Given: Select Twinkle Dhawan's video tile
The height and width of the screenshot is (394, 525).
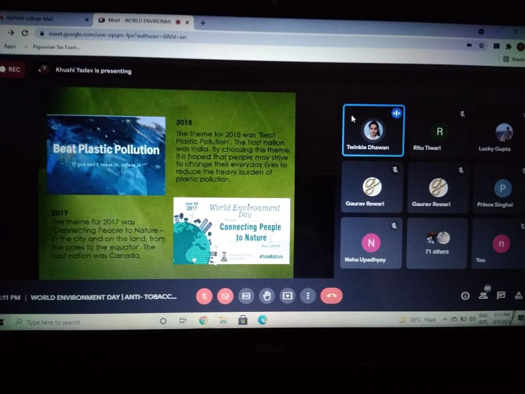Looking at the screenshot, I should 373,130.
